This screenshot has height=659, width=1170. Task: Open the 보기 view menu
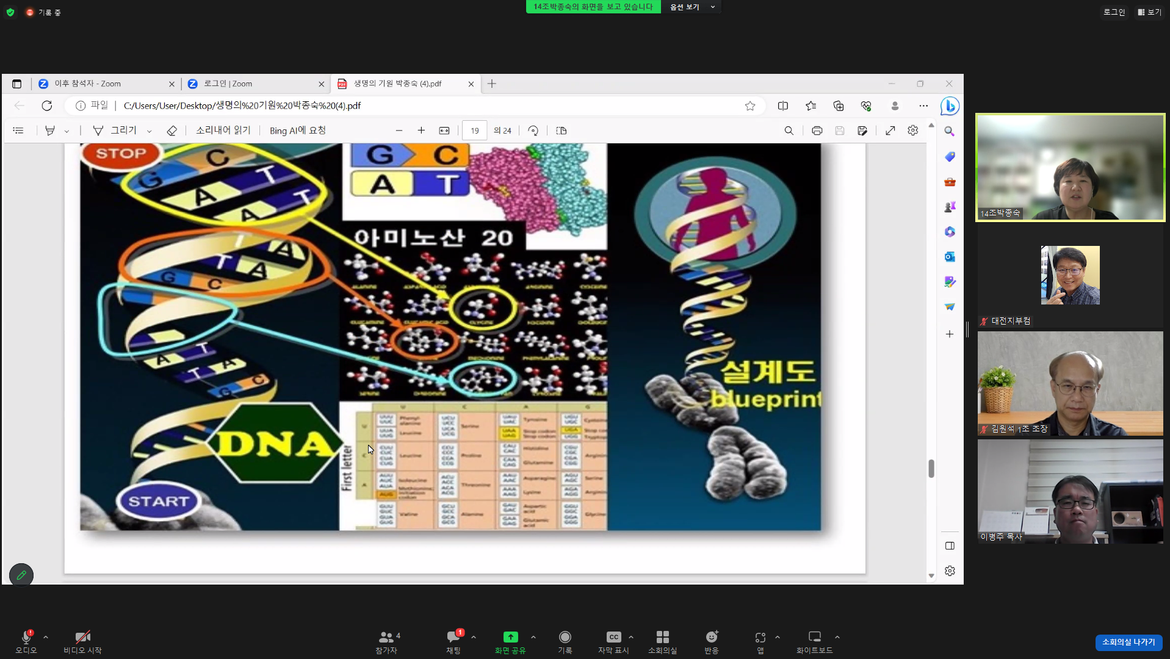click(1150, 12)
